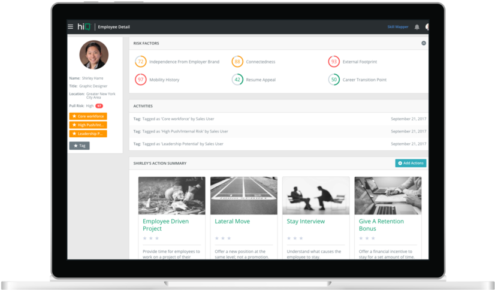Open the user avatar in top bar
This screenshot has height=290, width=495.
pos(427,27)
